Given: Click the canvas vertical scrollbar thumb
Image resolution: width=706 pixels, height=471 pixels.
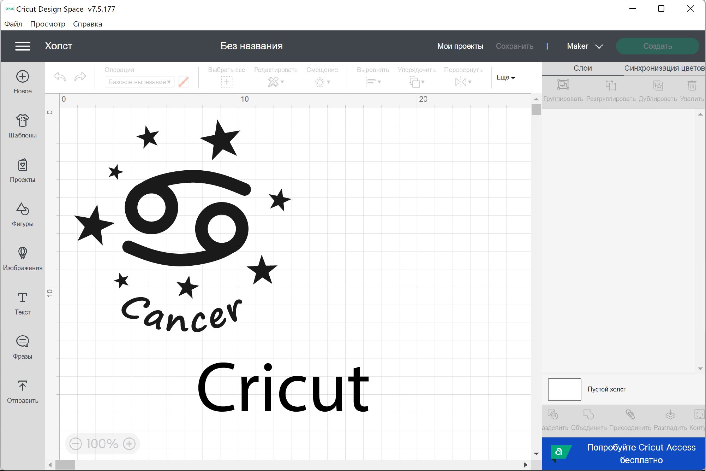Looking at the screenshot, I should click(x=536, y=110).
